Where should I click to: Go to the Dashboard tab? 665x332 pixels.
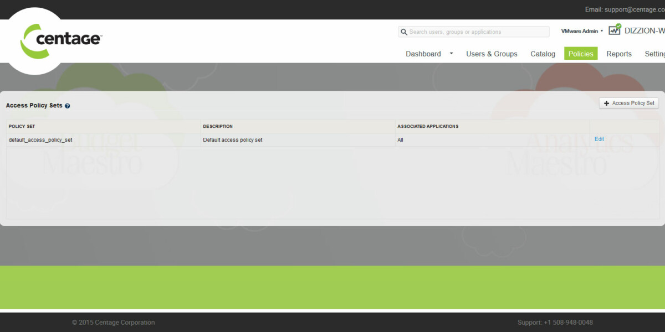tap(423, 54)
